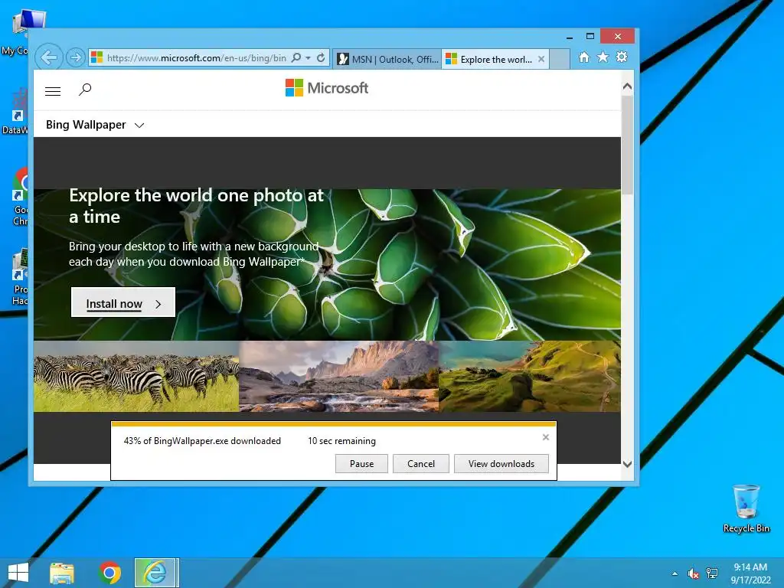Click the page search magnifier icon
The image size is (784, 588).
pyautogui.click(x=85, y=90)
